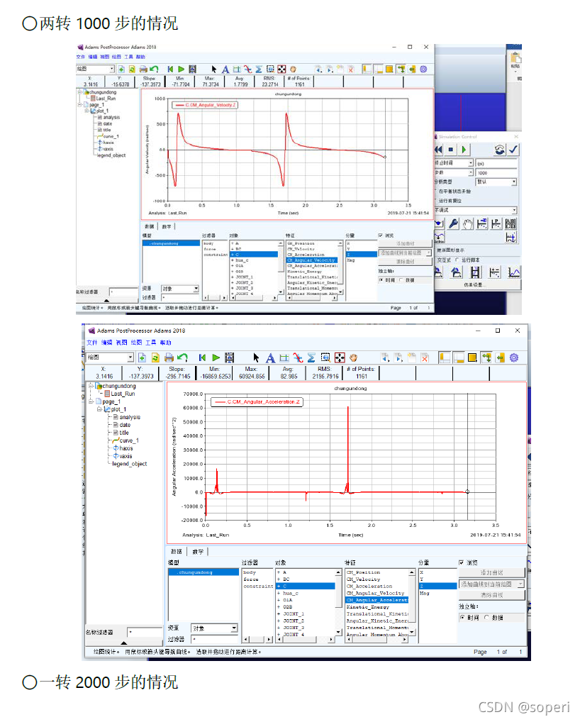Select CM_Velocity in Angular Acceleration window 特征 list
The height and width of the screenshot is (722, 580).
pos(363,579)
